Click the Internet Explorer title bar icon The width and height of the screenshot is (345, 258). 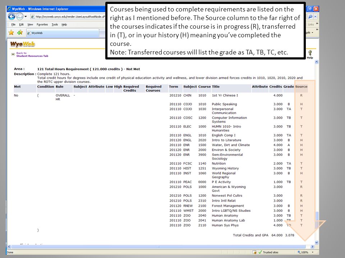9,9
